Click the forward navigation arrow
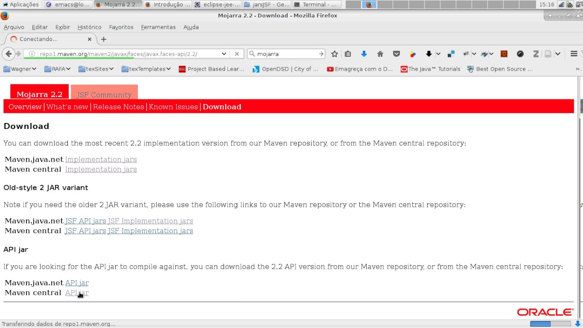This screenshot has width=583, height=328. 19,54
